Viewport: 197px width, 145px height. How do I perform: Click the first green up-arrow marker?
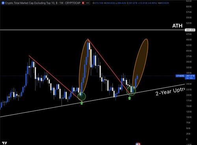point(82,103)
